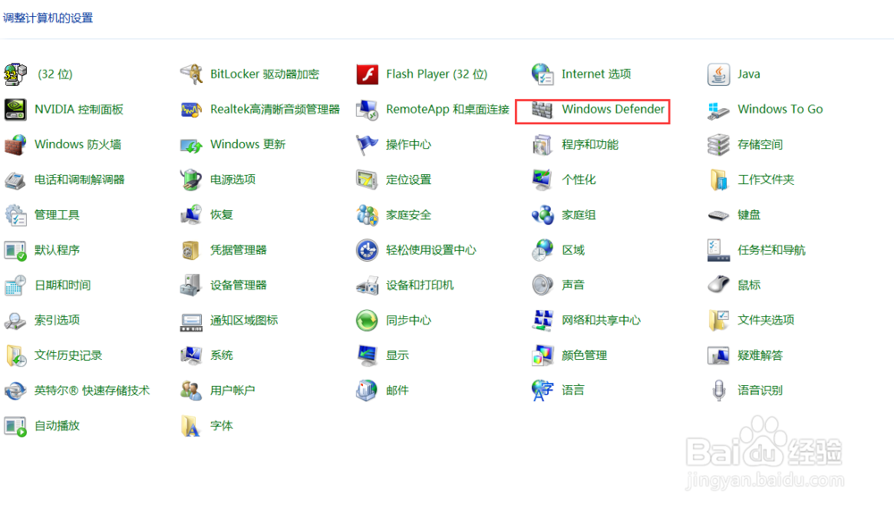Open the 工作文件夹 folder icon

(719, 180)
